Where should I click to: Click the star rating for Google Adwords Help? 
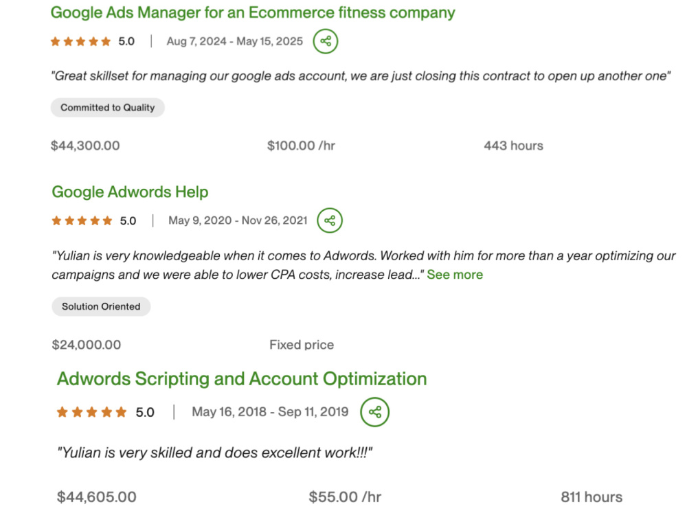(82, 220)
